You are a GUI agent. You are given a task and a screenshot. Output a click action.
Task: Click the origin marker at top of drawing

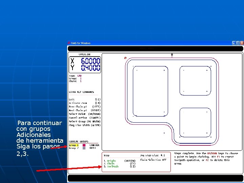click(x=172, y=55)
